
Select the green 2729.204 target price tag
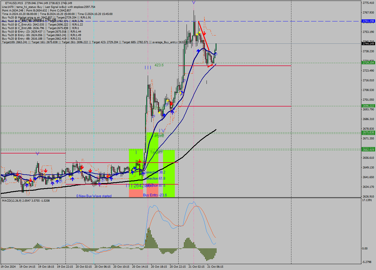(368, 63)
